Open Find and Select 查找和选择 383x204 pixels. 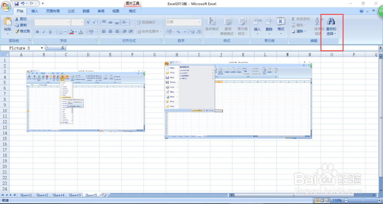pyautogui.click(x=331, y=26)
